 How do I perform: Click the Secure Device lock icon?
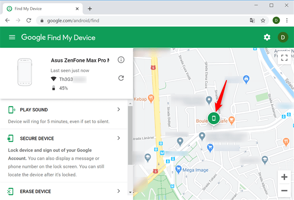pyautogui.click(x=10, y=138)
